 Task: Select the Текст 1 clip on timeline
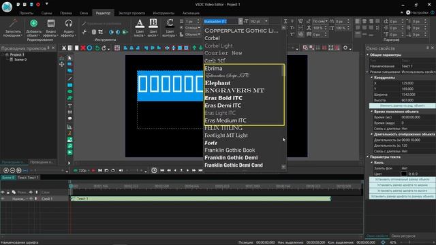[x=200, y=199]
